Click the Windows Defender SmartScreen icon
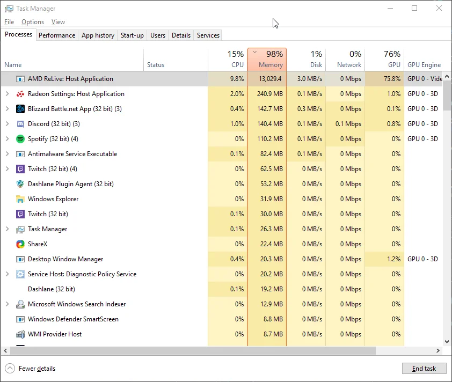Viewport: 452px width, 382px height. pos(20,319)
